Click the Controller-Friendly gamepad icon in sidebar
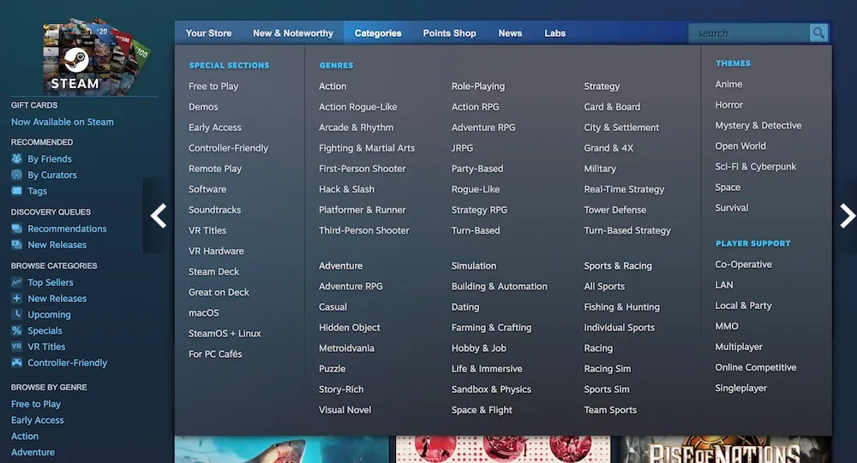The image size is (857, 463). pyautogui.click(x=16, y=363)
